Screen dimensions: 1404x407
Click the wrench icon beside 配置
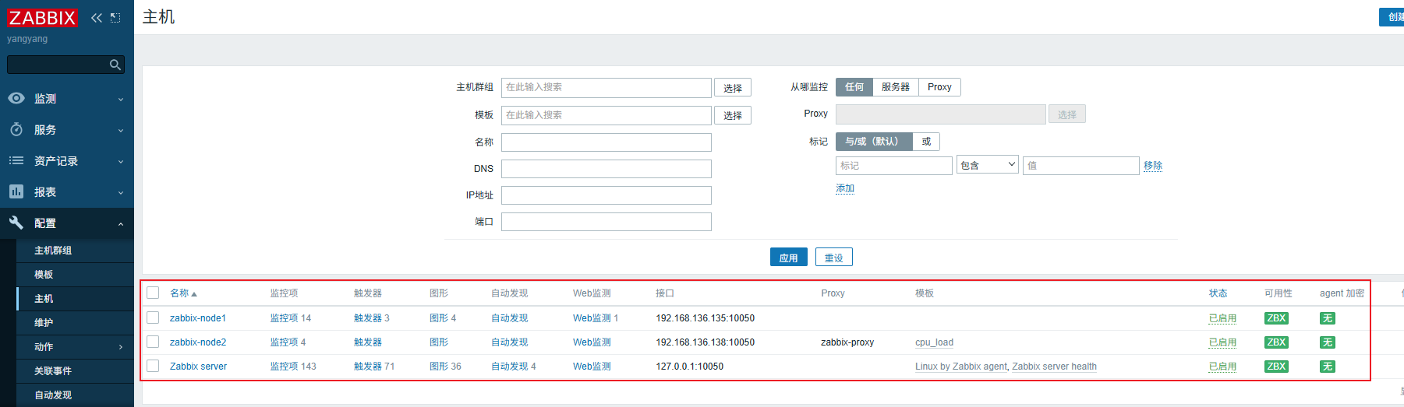[16, 223]
